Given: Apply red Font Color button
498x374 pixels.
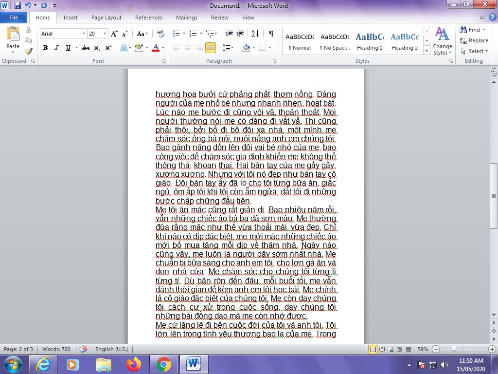Looking at the screenshot, I should click(156, 48).
